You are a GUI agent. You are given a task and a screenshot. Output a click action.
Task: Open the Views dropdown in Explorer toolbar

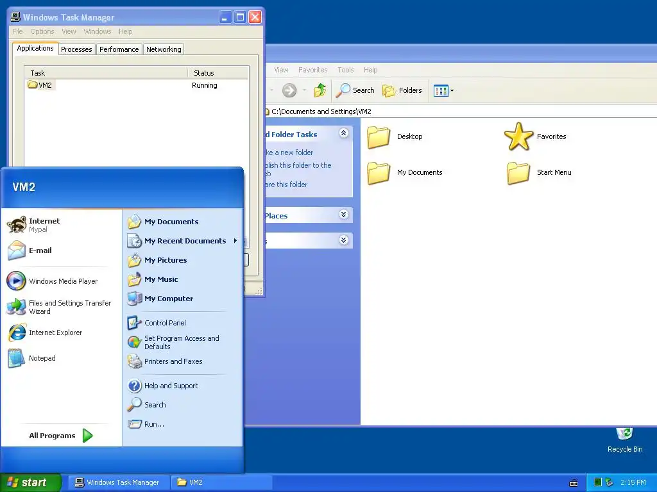click(x=444, y=90)
